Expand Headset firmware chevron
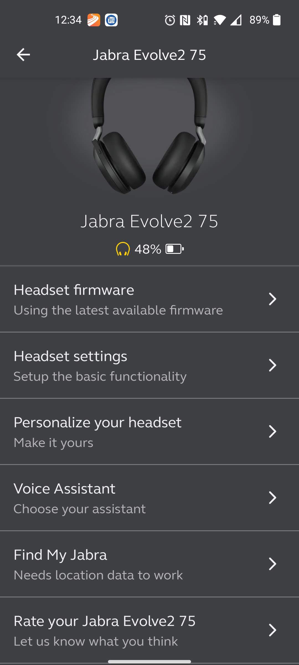The image size is (299, 665). pos(272,299)
